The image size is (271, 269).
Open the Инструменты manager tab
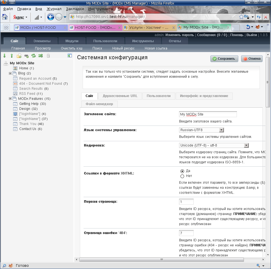click(143, 41)
